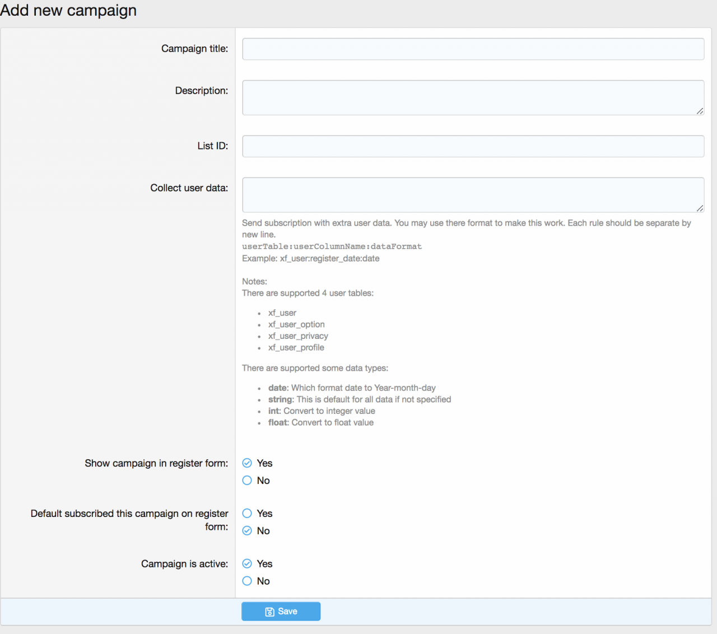717x634 pixels.
Task: Click the 'Collect user data:' label
Action: click(189, 188)
